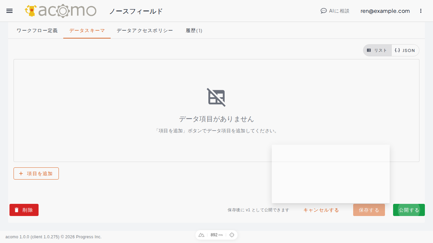The height and width of the screenshot is (243, 433).
Task: Click the ren@example.com account label
Action: point(385,11)
